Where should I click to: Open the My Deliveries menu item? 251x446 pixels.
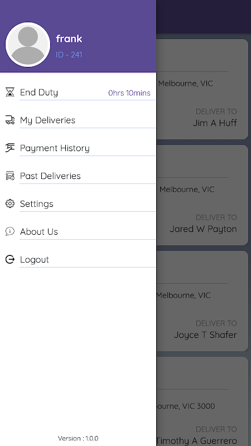point(78,120)
